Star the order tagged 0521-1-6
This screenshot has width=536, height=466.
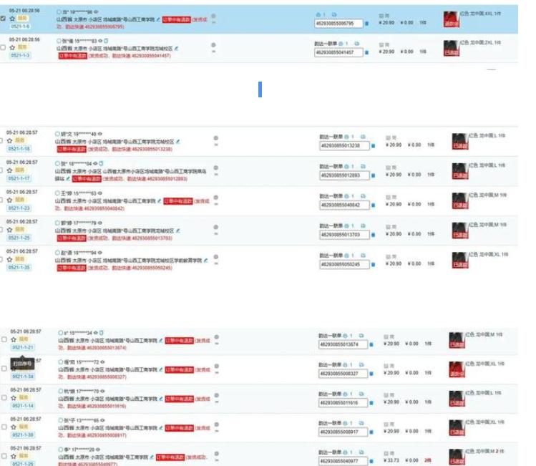(12, 19)
